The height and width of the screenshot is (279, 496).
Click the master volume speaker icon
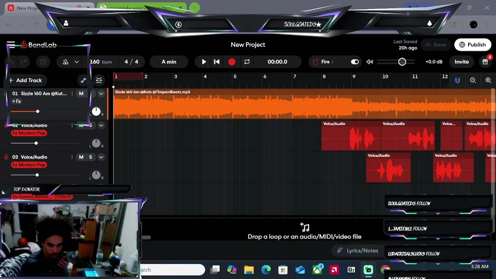pyautogui.click(x=370, y=62)
